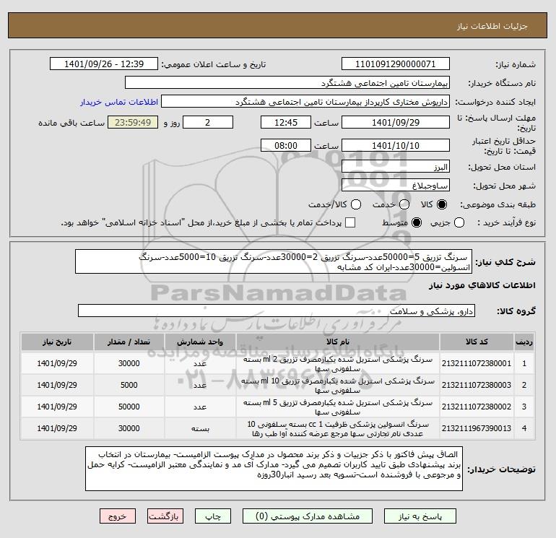Click the جزئیات اطلاعات نیاز page title
The width and height of the screenshot is (556, 538).
pos(492,26)
